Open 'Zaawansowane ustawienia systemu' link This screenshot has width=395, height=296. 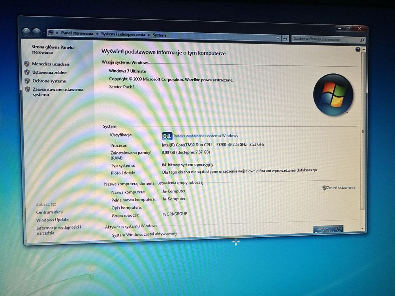tap(58, 92)
